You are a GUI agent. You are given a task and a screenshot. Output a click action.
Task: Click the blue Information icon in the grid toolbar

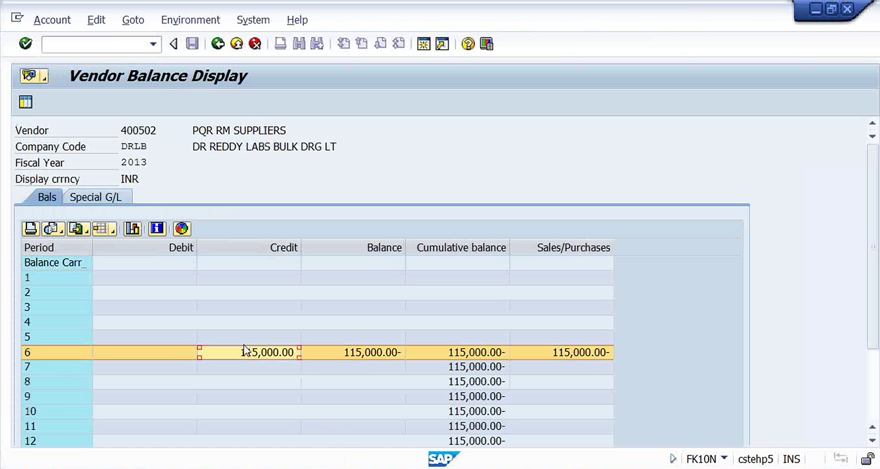point(157,228)
